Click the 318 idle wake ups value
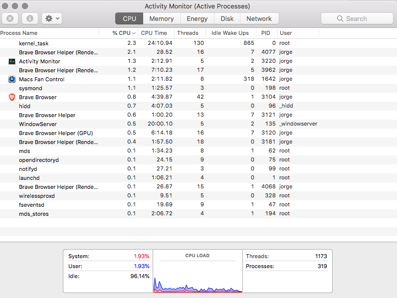The height and width of the screenshot is (298, 397). click(249, 79)
